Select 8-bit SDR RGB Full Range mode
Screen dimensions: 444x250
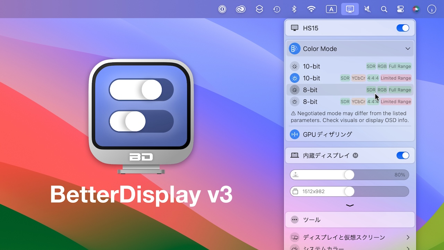(350, 90)
